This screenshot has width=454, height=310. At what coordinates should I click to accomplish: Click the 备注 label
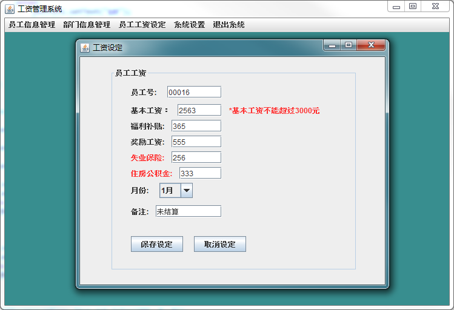(140, 212)
